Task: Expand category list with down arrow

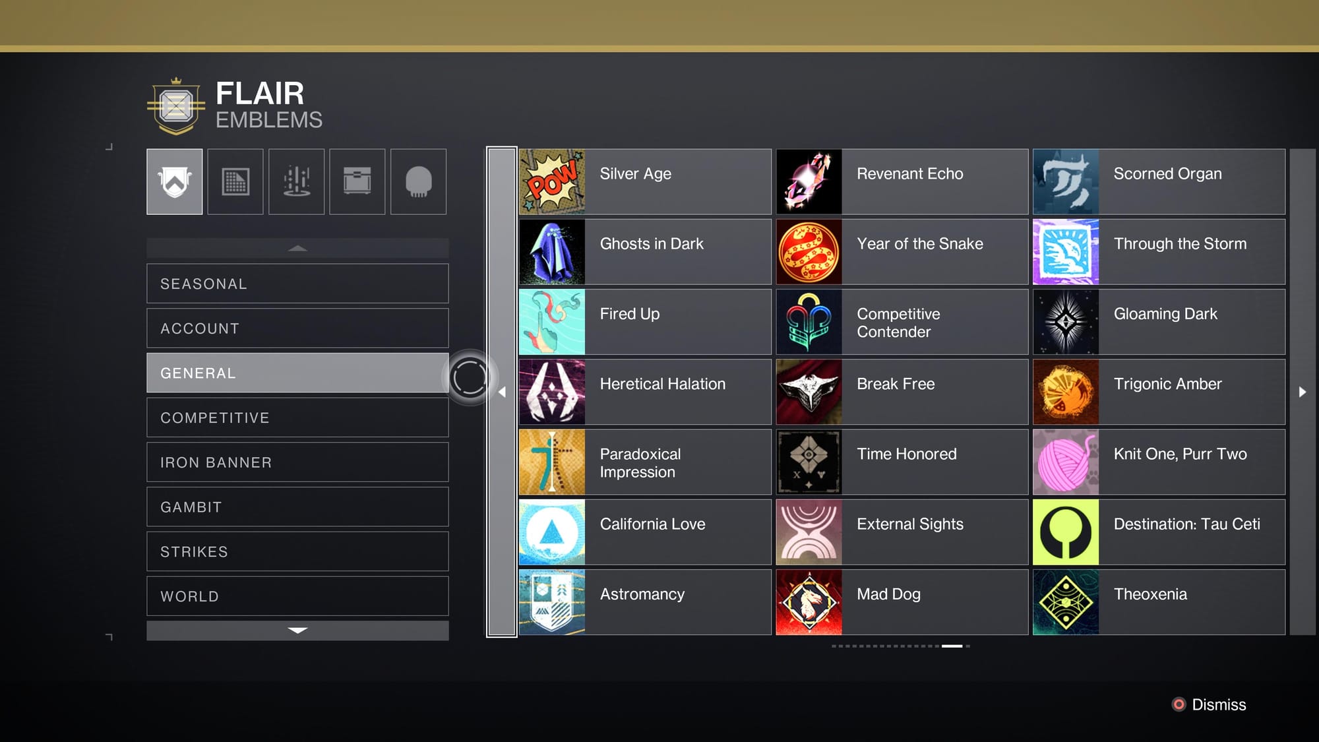Action: coord(297,631)
